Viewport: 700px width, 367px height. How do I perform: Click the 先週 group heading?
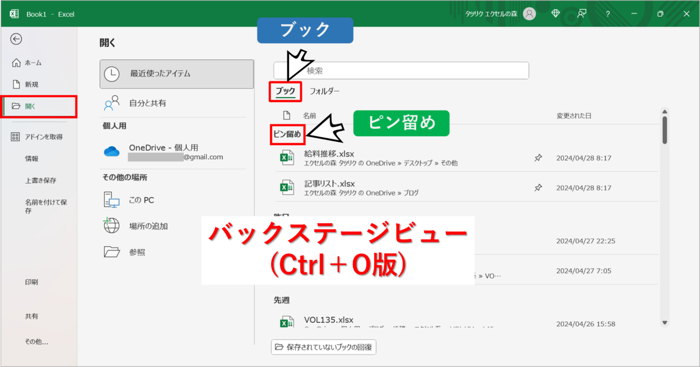pos(282,300)
